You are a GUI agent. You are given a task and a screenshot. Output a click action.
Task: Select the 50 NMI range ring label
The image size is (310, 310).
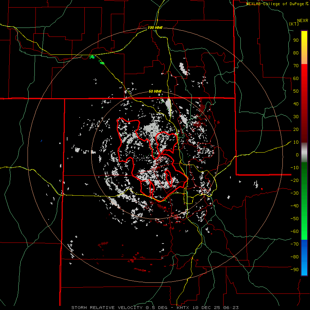(155, 91)
